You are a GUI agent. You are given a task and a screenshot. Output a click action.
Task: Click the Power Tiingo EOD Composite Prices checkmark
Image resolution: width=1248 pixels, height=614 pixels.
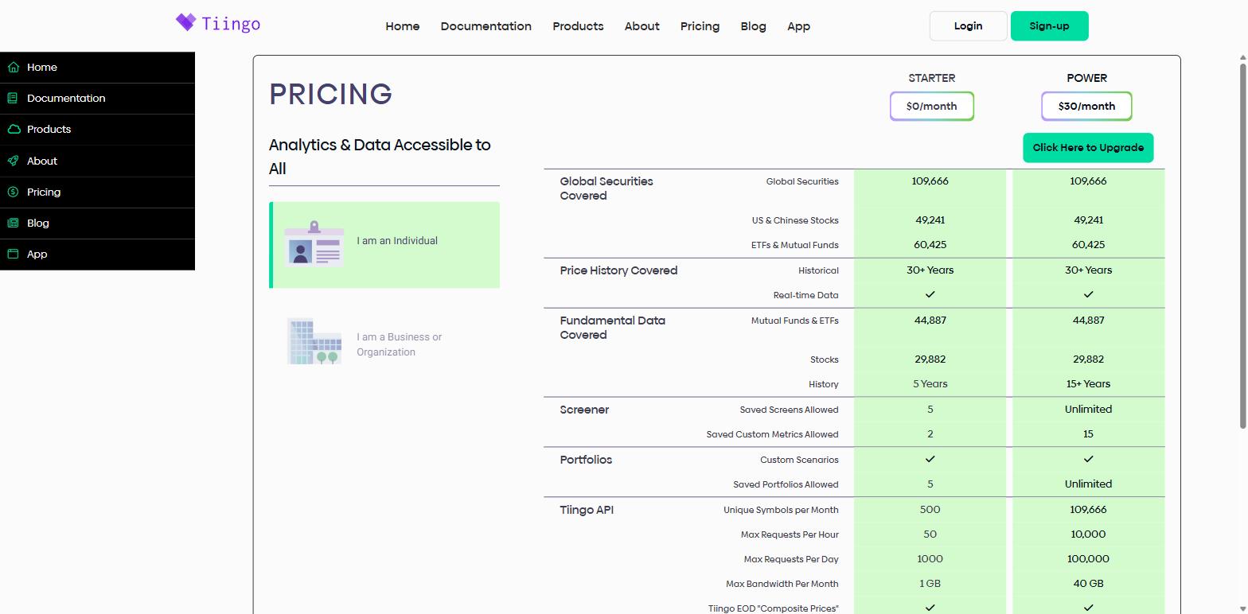click(x=1088, y=608)
